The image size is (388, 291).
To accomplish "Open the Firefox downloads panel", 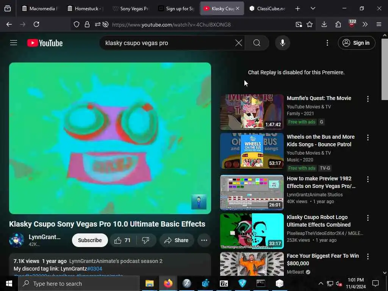I will 324,24.
